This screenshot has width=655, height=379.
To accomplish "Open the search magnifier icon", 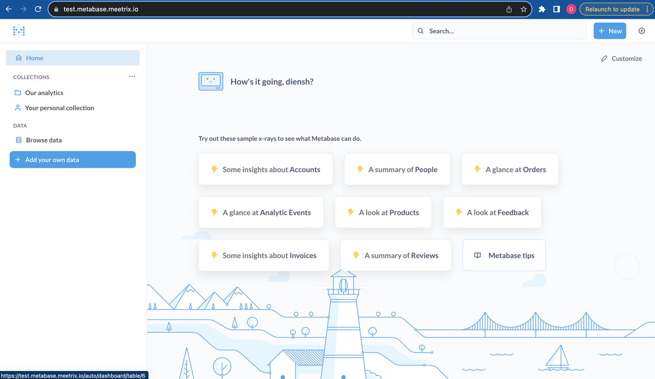I will pyautogui.click(x=420, y=31).
